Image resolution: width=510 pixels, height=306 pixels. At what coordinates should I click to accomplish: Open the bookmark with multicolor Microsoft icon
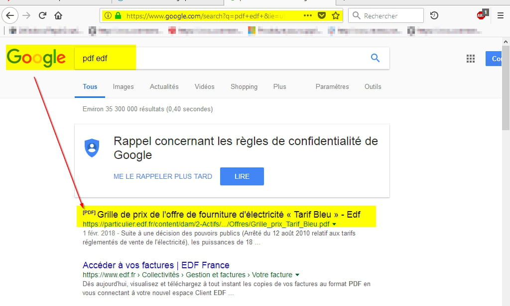tap(285, 31)
